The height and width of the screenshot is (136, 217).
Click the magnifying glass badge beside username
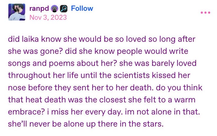coord(64,9)
